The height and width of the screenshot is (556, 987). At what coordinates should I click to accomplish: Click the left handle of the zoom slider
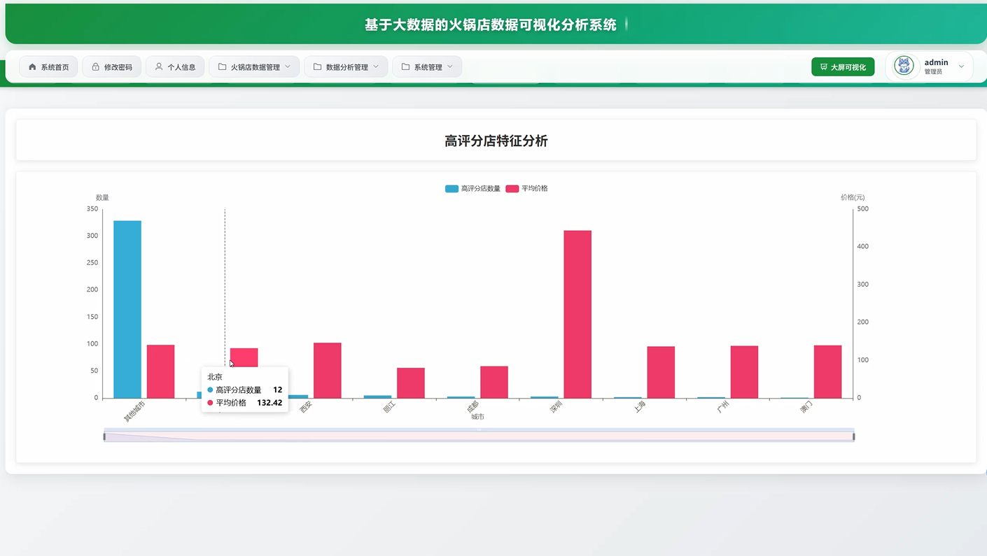point(104,436)
